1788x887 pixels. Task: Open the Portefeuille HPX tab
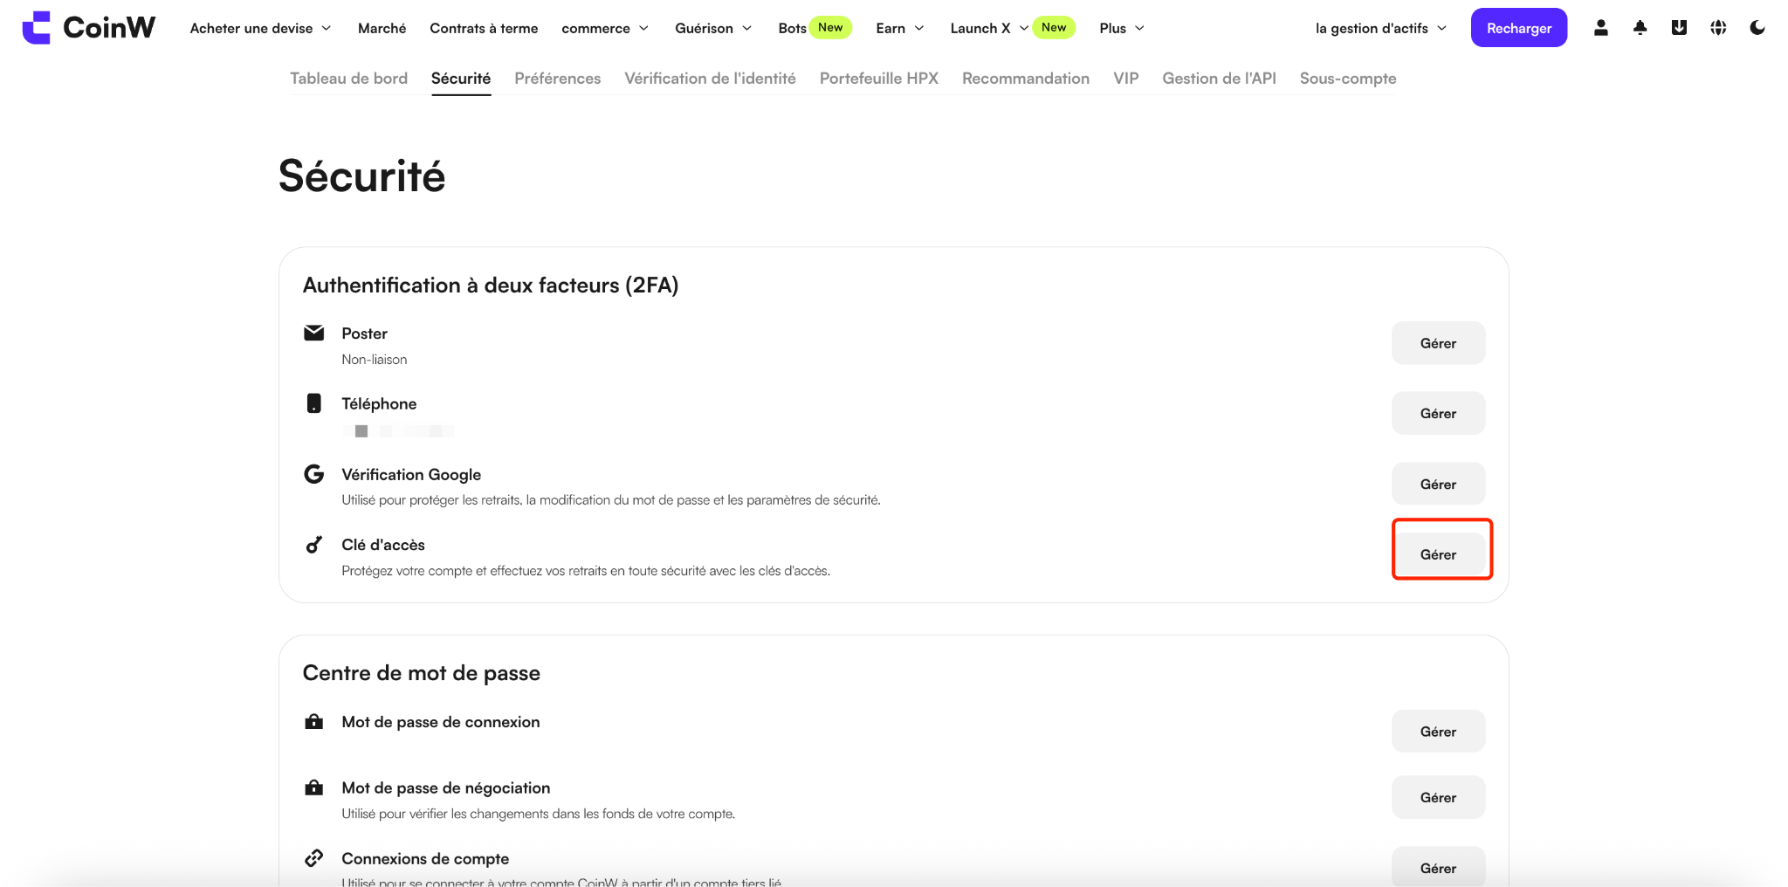point(879,79)
